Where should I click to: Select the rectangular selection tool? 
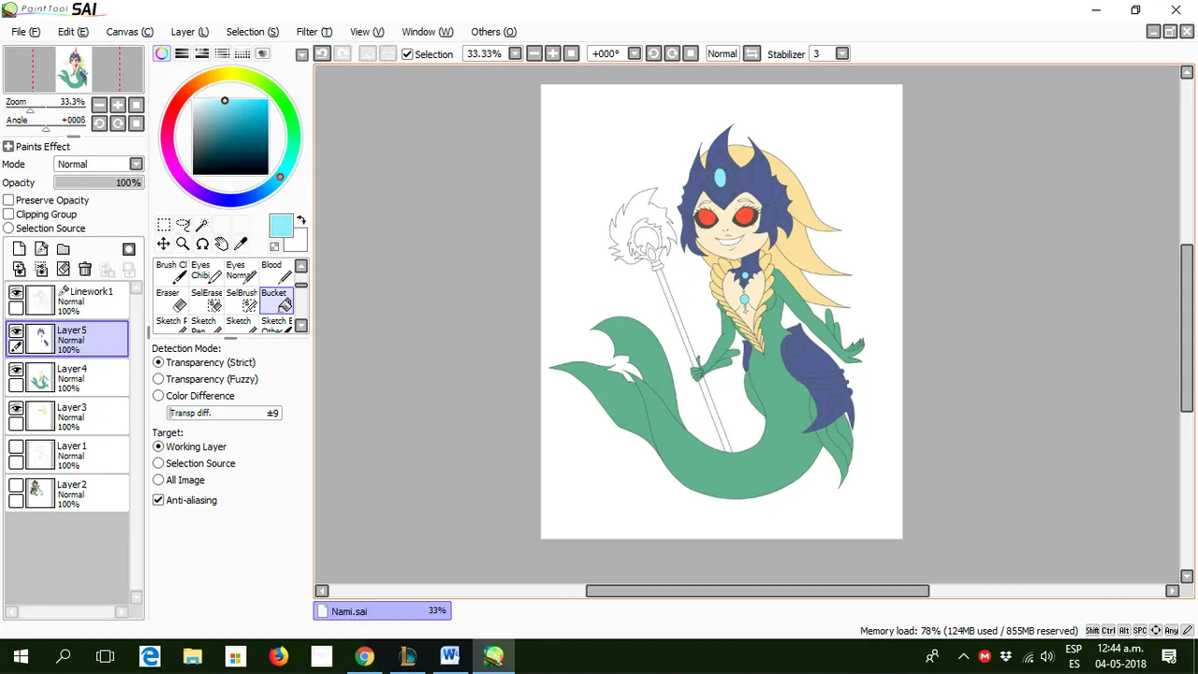coord(164,225)
